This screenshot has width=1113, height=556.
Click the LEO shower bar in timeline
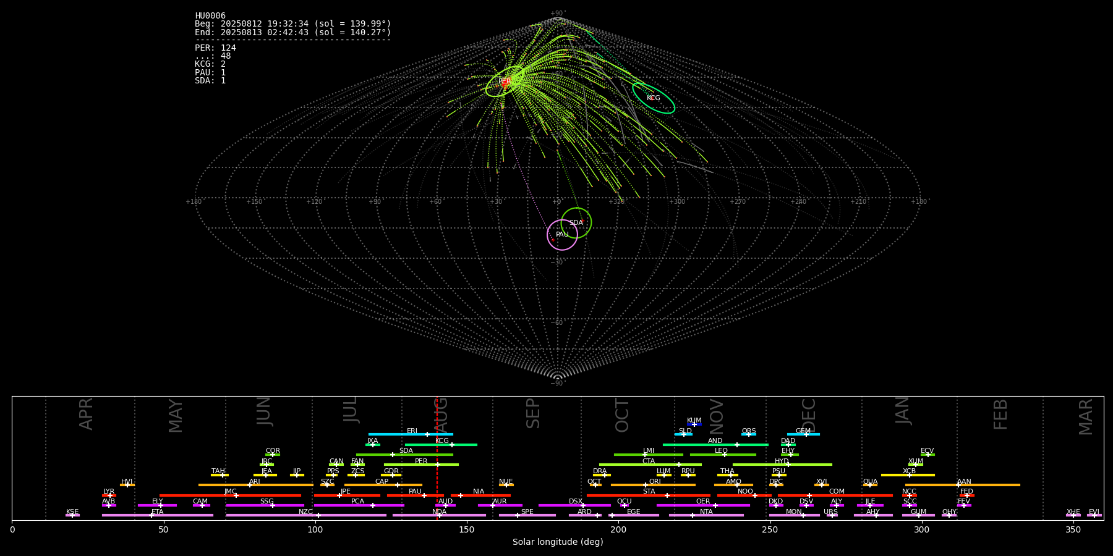(723, 455)
